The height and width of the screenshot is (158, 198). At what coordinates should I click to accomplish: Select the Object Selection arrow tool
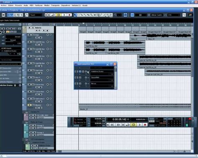pyautogui.click(x=75, y=15)
